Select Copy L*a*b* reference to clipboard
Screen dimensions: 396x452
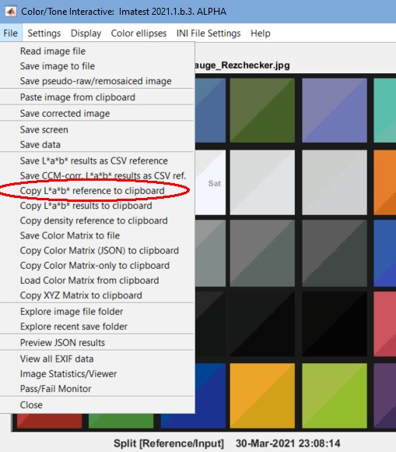click(97, 191)
